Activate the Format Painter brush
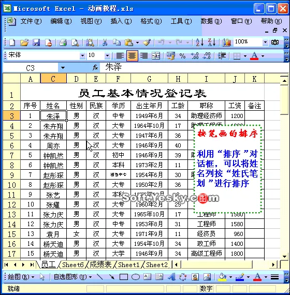 pyautogui.click(x=147, y=42)
